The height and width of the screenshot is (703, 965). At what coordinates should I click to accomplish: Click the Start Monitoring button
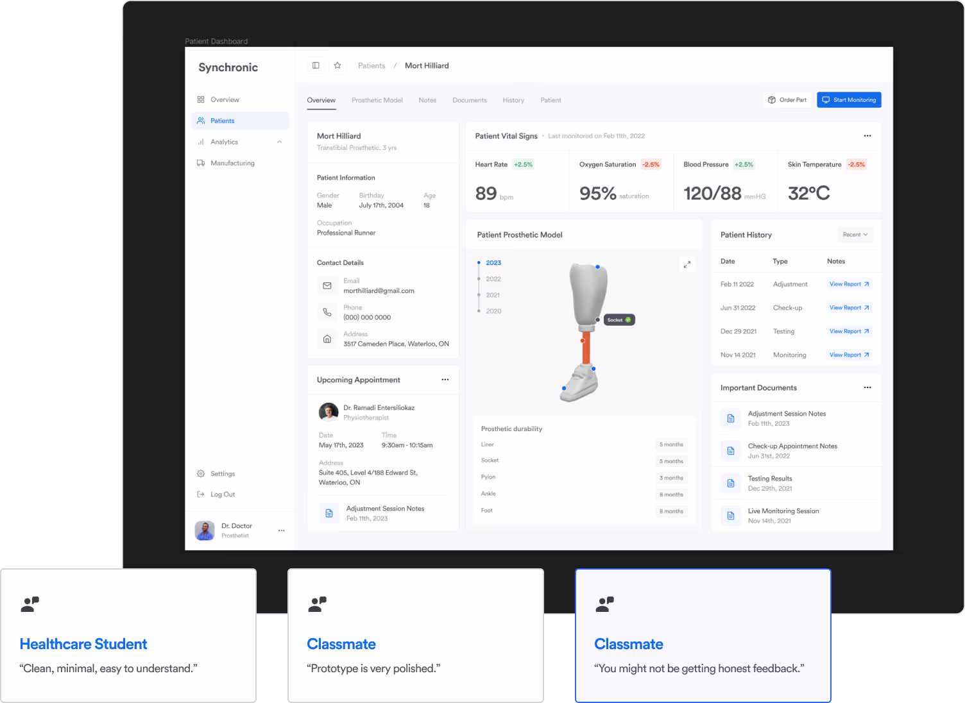tap(849, 100)
